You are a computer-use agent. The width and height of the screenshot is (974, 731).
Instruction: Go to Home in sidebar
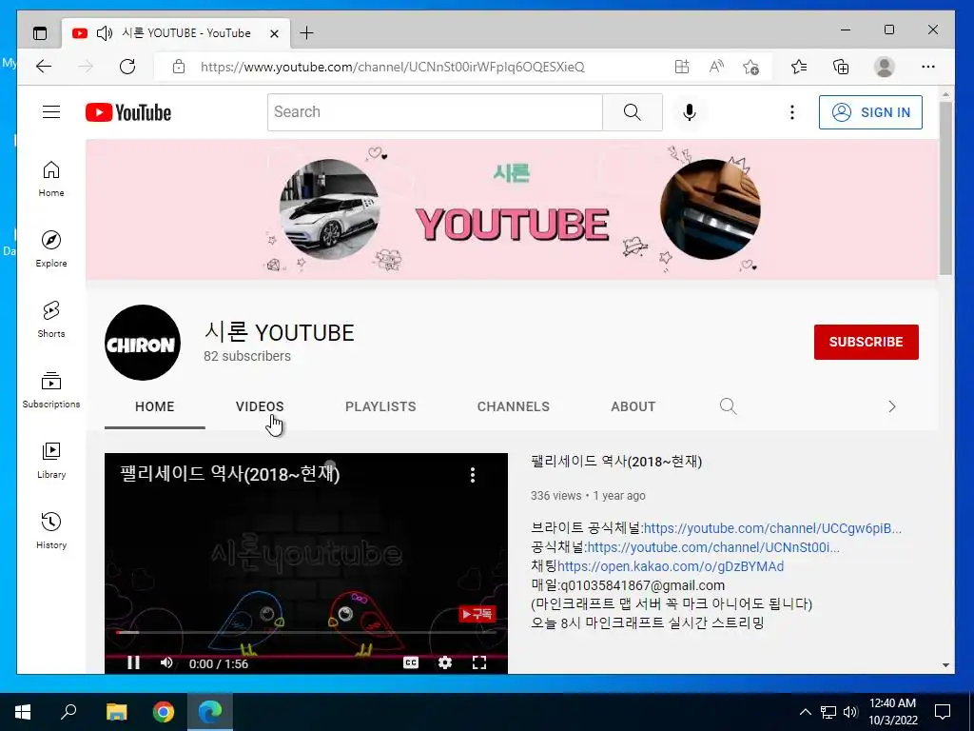pos(51,179)
